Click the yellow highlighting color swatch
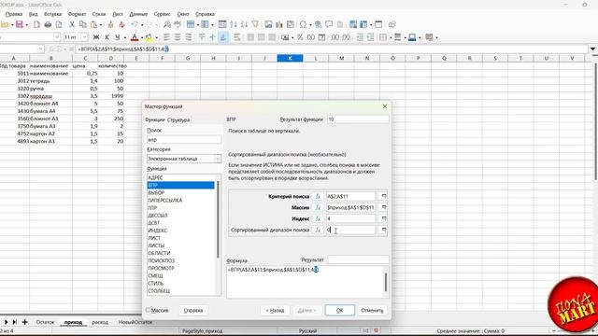Screen dimensions: 598x336 (x=149, y=37)
